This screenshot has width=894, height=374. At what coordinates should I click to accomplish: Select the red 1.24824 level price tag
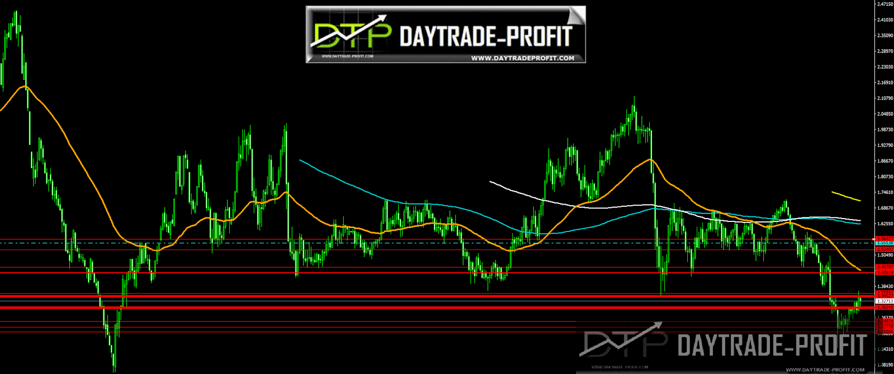(885, 321)
